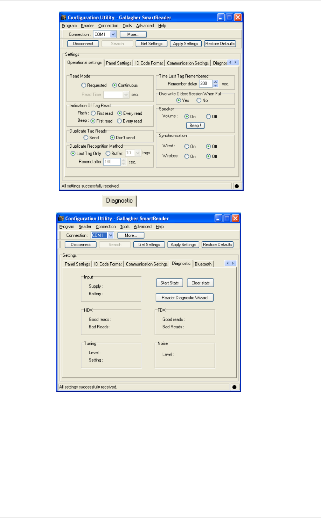Choose Don't send for duplicate tag reads
This screenshot has height=518, width=321.
112,138
